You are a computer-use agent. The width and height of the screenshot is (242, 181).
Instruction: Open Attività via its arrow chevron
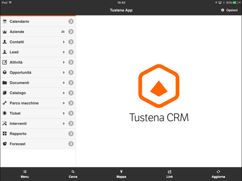click(71, 62)
